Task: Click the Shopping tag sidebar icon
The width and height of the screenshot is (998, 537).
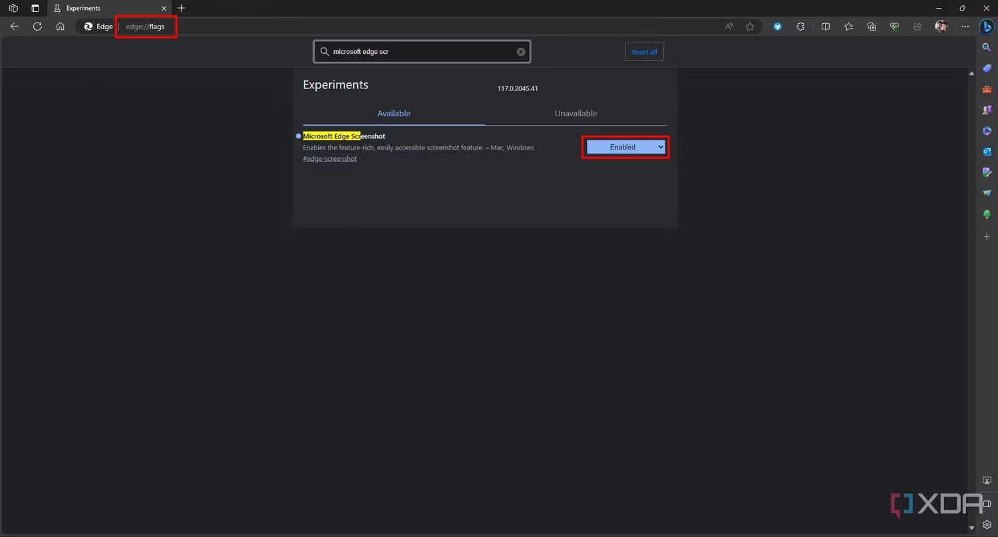Action: pyautogui.click(x=987, y=68)
